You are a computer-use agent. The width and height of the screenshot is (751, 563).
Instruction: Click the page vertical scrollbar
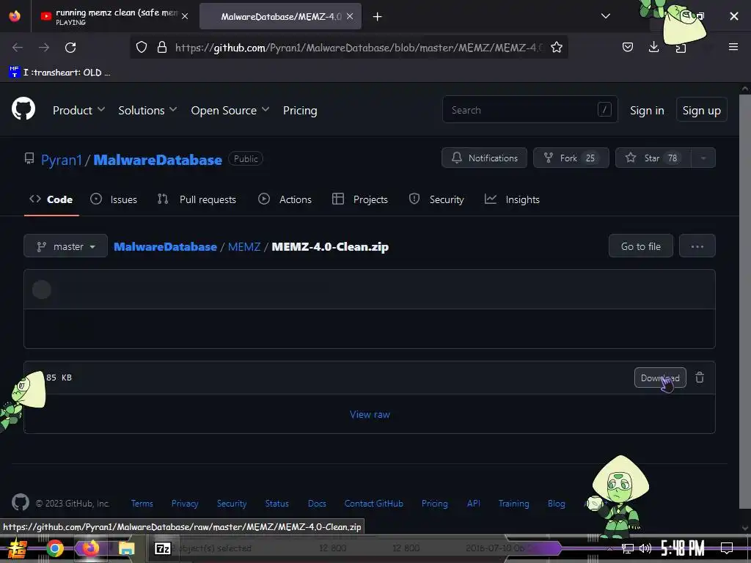coord(745,301)
